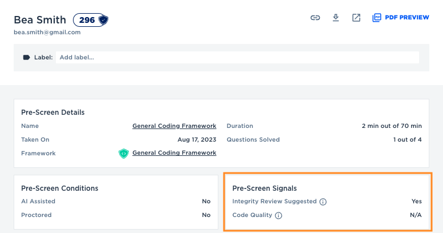Click the bea.smith@gmail.com email text
This screenshot has height=233, width=443.
[x=47, y=32]
